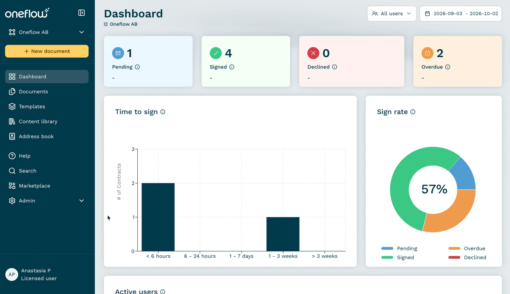Open Templates from the sidebar

47,107
